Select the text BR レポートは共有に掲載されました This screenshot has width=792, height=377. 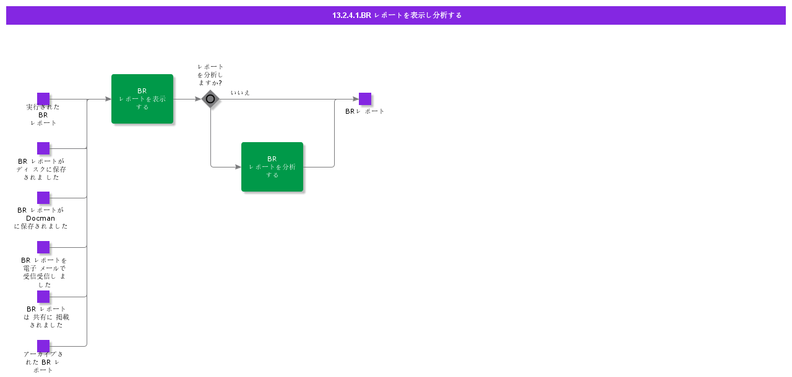pos(46,317)
